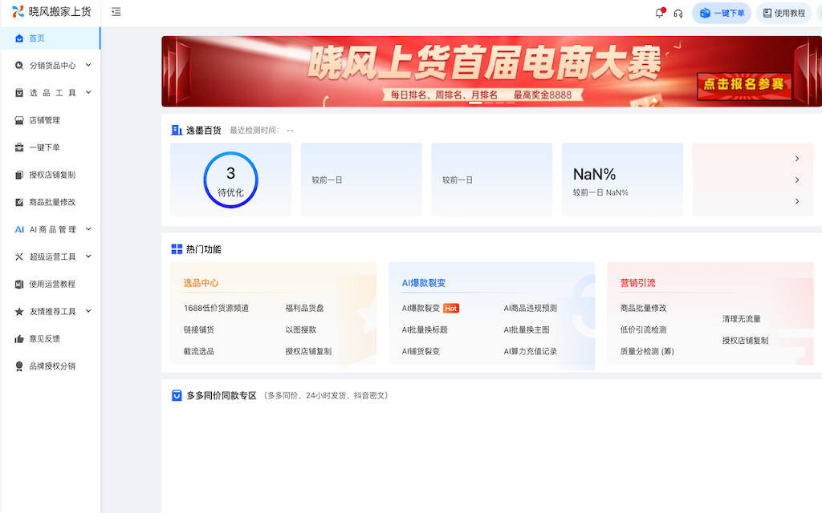The height and width of the screenshot is (513, 822).
Task: Click the 选品工具 sidebar icon
Action: point(19,93)
